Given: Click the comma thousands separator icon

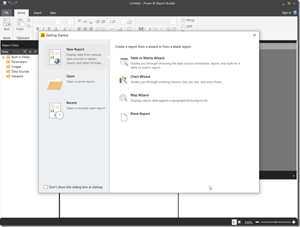Looking at the screenshot, I should 161,29.
